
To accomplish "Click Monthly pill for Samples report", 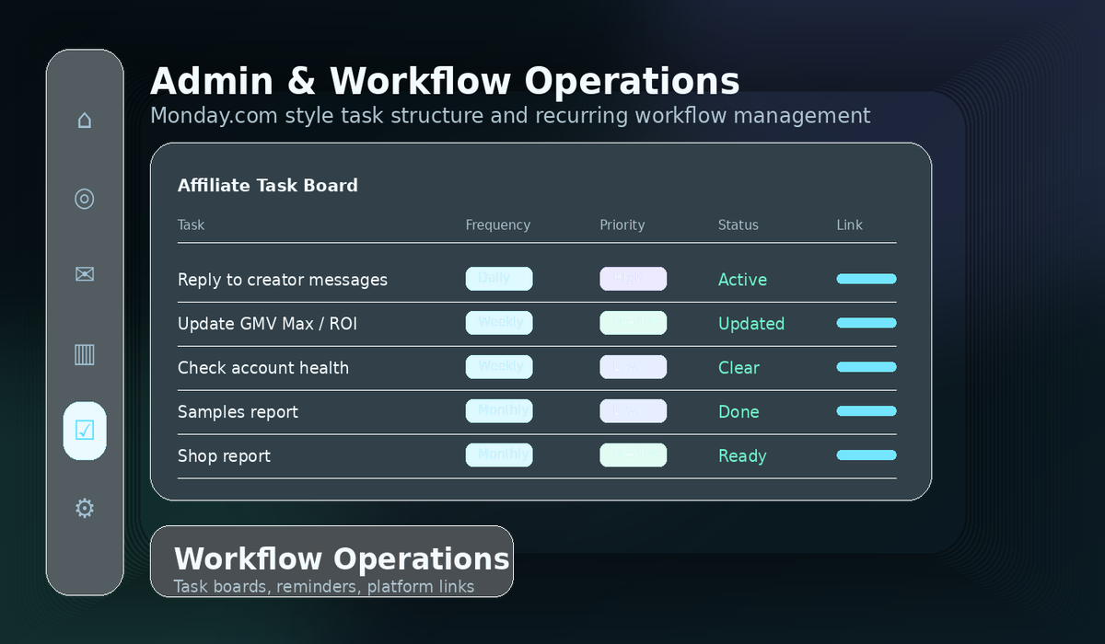I will (499, 411).
